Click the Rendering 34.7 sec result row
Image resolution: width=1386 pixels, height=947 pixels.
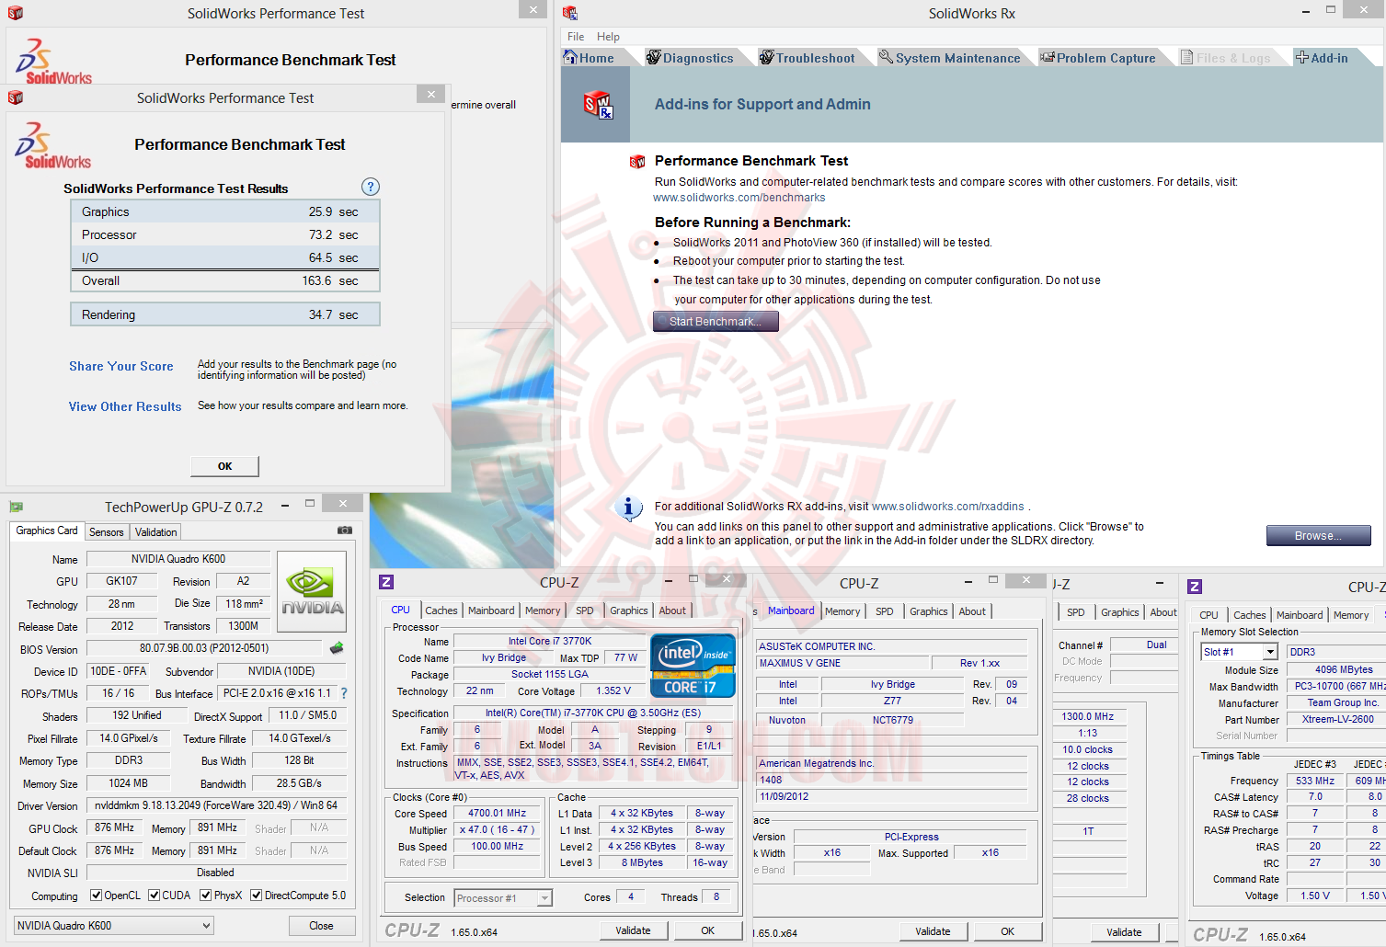(x=225, y=314)
